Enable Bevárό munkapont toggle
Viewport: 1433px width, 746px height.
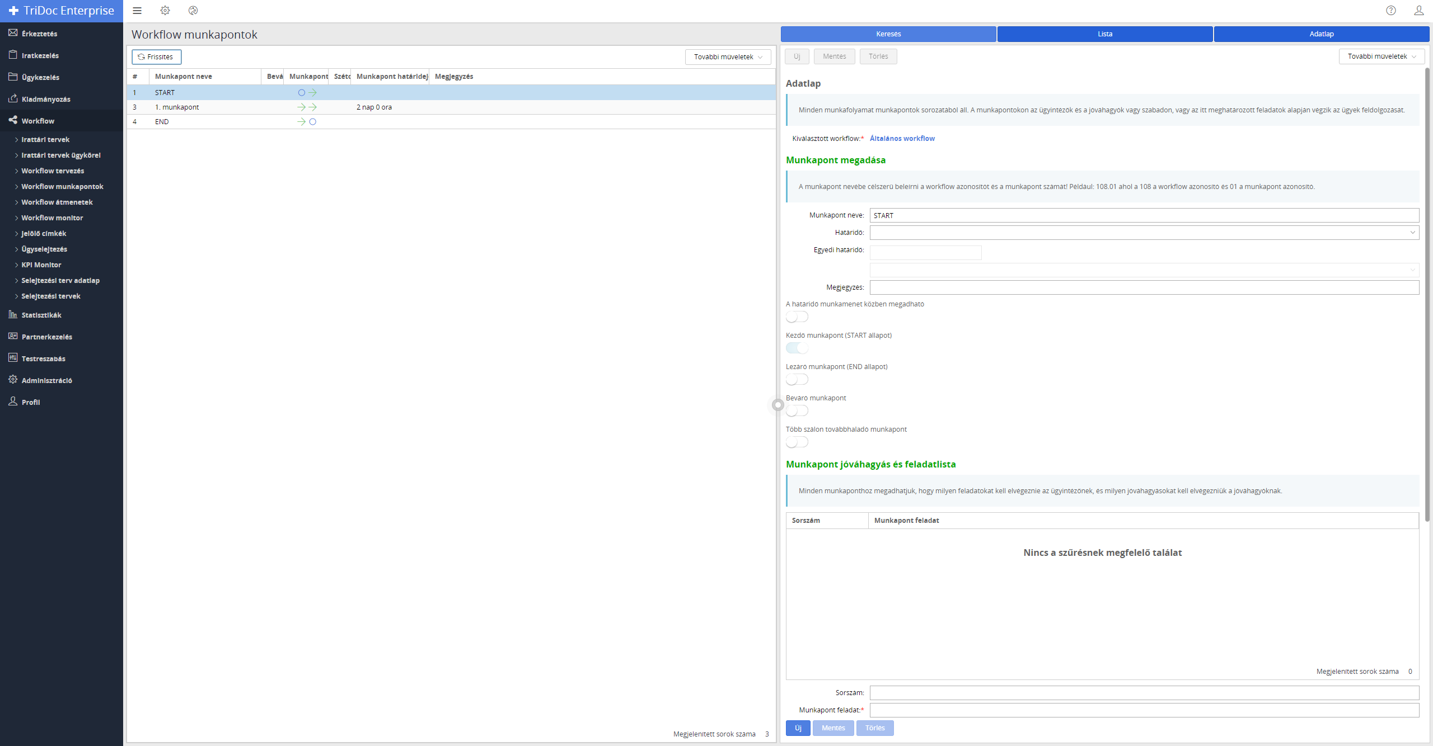(x=797, y=411)
